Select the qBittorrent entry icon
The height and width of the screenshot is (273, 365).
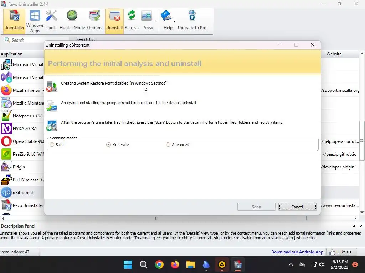pos(6,192)
